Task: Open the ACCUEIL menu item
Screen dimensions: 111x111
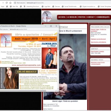Action: tap(62, 17)
